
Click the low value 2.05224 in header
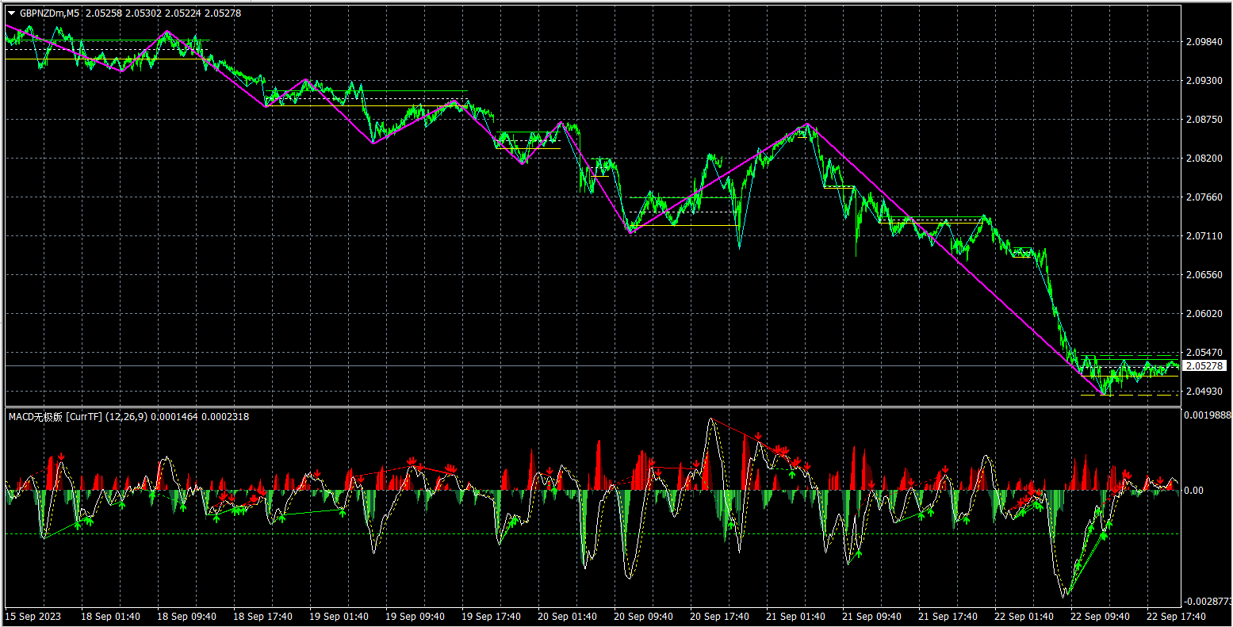coord(182,13)
